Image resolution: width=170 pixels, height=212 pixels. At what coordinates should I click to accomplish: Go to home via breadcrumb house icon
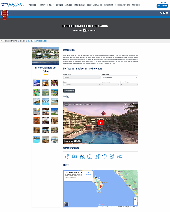1,41
